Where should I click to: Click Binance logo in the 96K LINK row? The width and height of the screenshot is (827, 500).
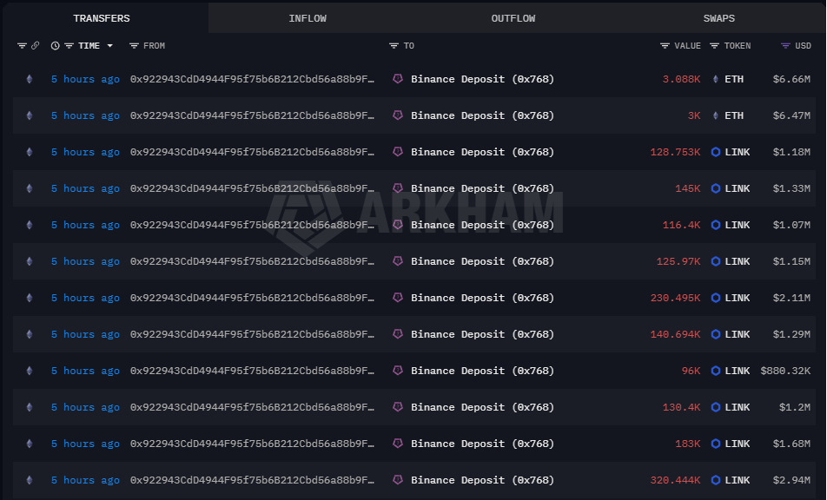point(398,371)
